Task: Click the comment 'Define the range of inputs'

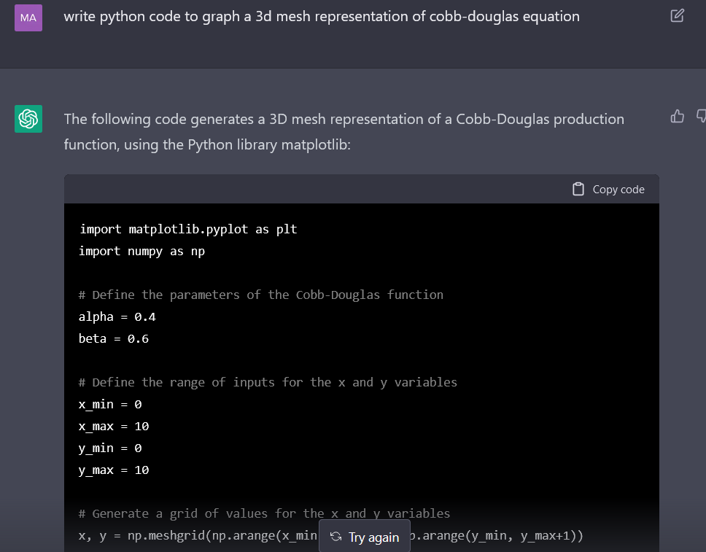Action: click(268, 382)
